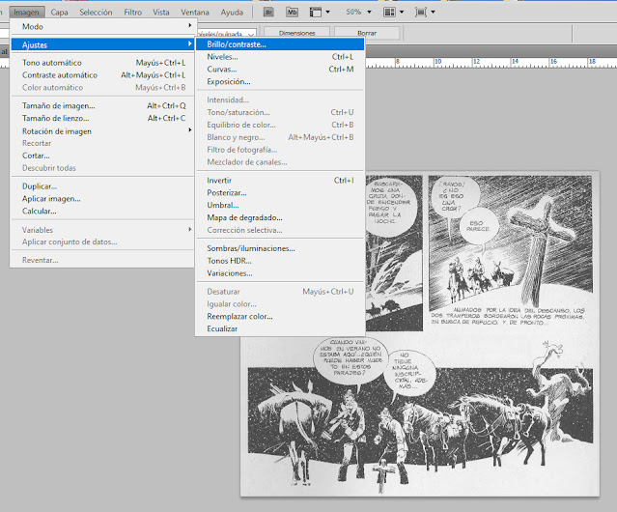
Task: Choose Posterizar... adjustment
Action: tap(280, 193)
